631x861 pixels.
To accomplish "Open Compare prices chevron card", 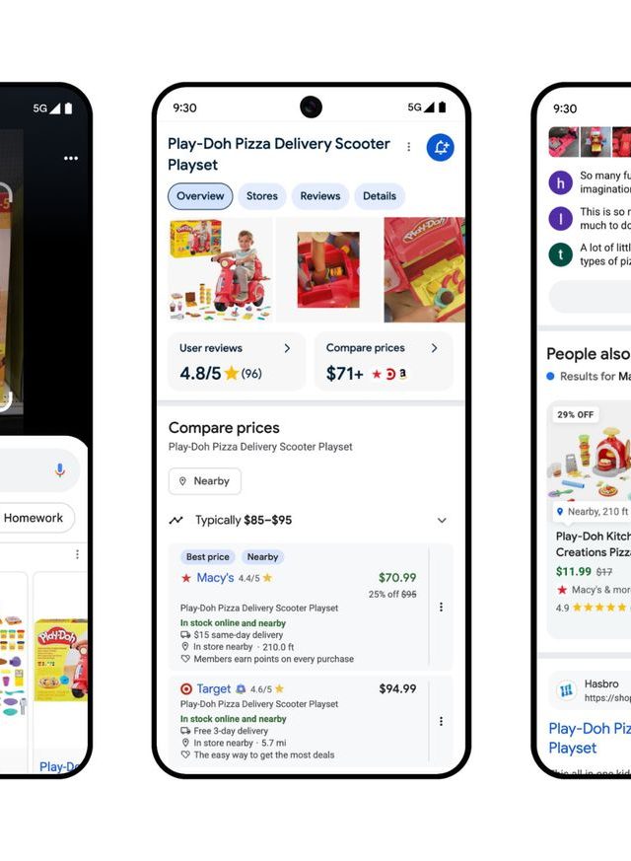I will [384, 361].
